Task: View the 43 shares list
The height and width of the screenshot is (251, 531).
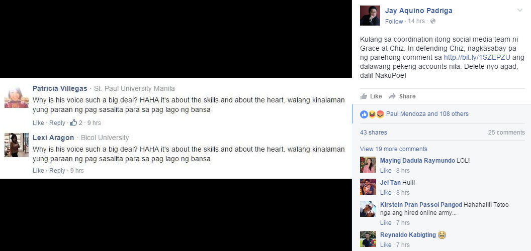Action: [374, 132]
